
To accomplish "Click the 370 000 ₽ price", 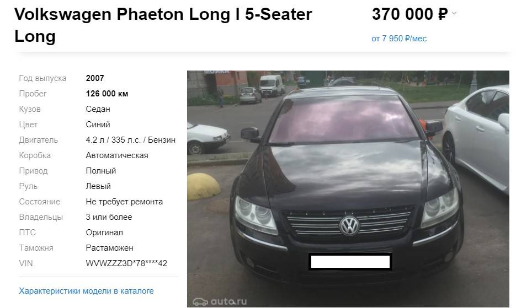I will 409,14.
